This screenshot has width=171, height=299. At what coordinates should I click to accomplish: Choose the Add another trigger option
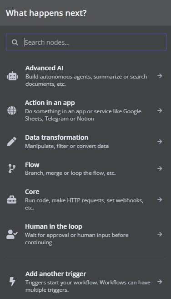86,282
